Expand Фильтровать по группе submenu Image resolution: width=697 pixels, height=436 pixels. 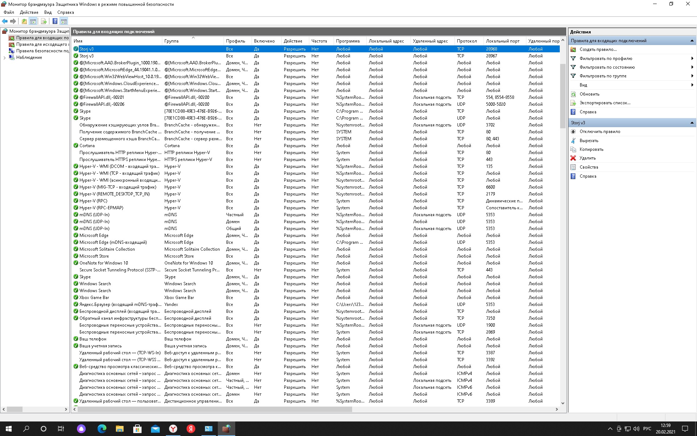click(x=603, y=76)
